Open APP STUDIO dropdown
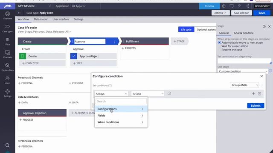Screen dimensions: 273x153 click(x=34, y=6)
